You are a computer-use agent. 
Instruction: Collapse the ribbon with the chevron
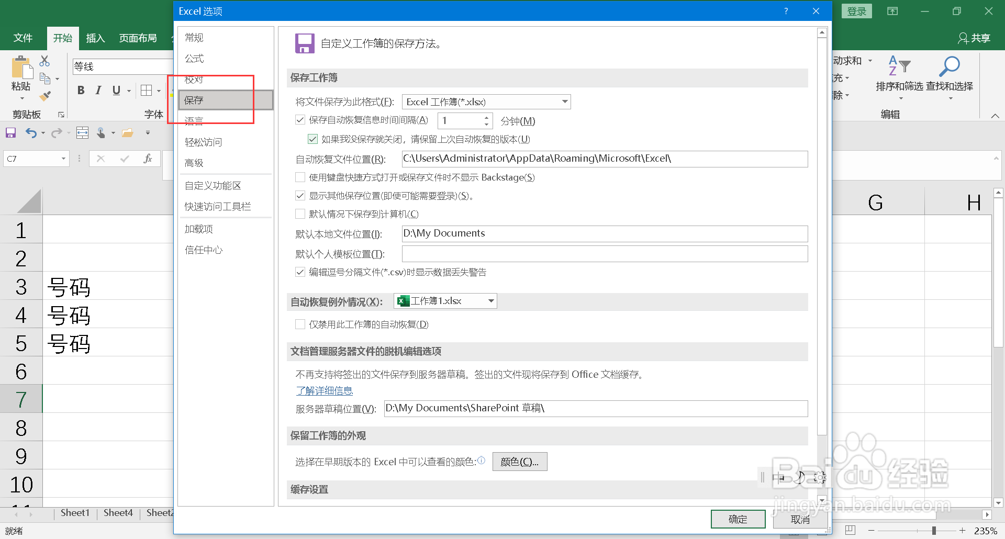coord(995,116)
